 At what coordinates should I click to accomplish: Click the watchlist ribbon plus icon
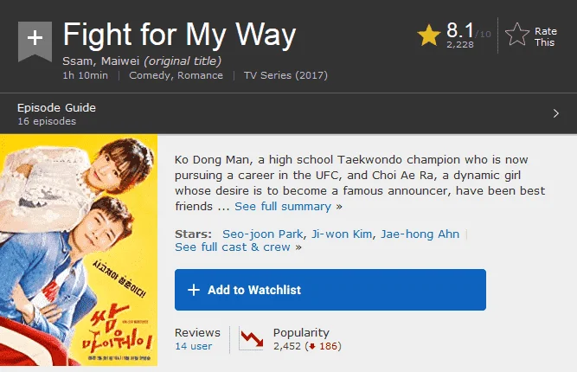click(x=35, y=42)
